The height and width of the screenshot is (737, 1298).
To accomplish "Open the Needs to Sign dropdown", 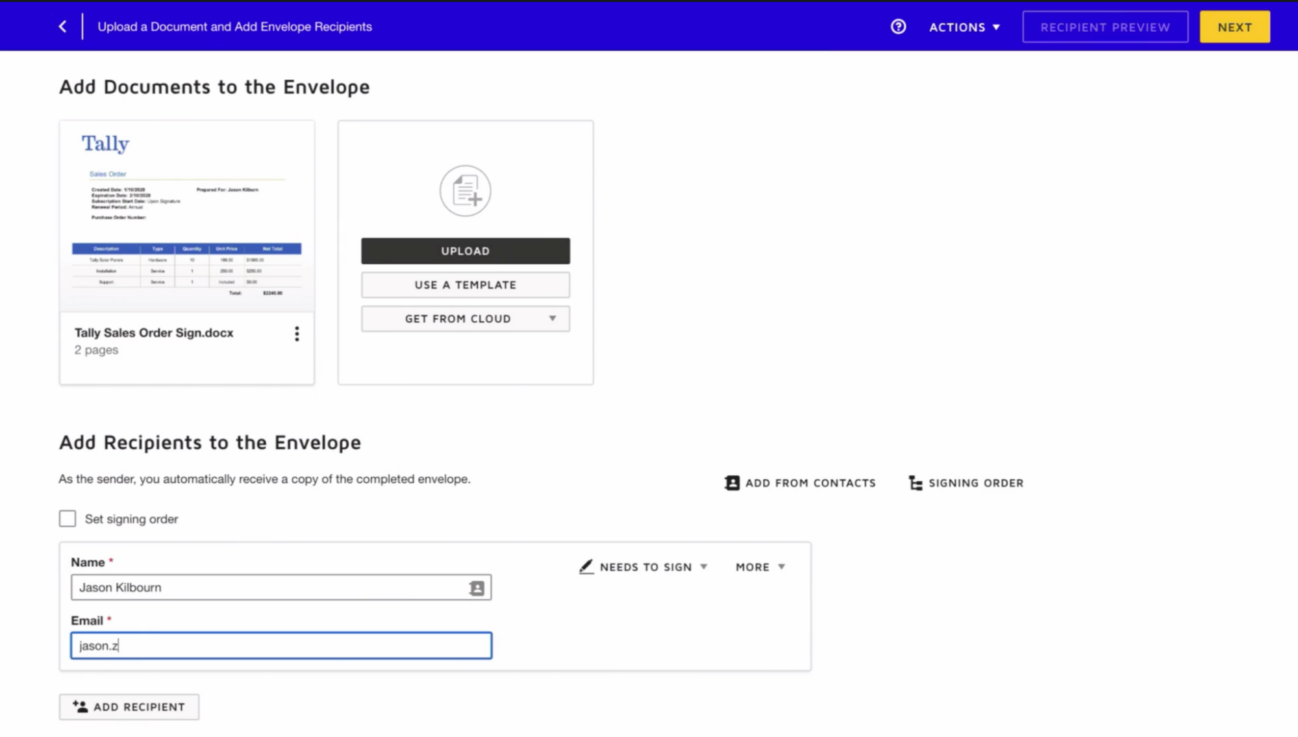I will [645, 566].
